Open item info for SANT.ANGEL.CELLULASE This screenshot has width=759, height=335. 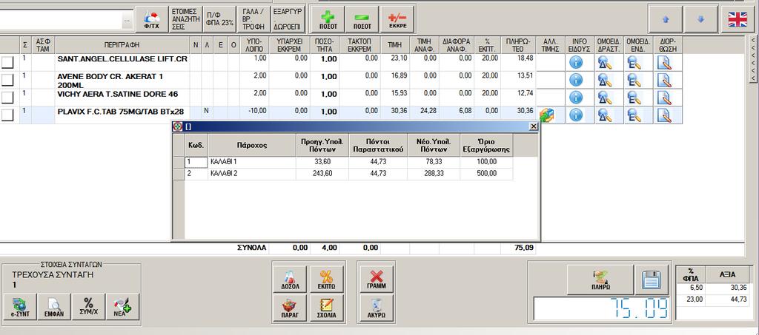pos(575,62)
